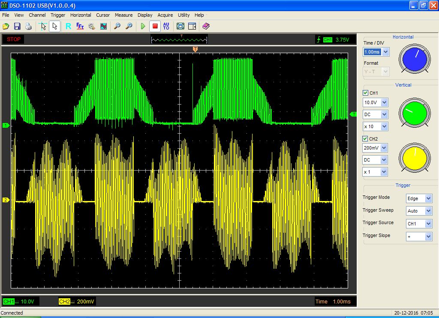Click the trigger rising edge indicator icon
Screen dimensions: 439x318
click(319, 39)
